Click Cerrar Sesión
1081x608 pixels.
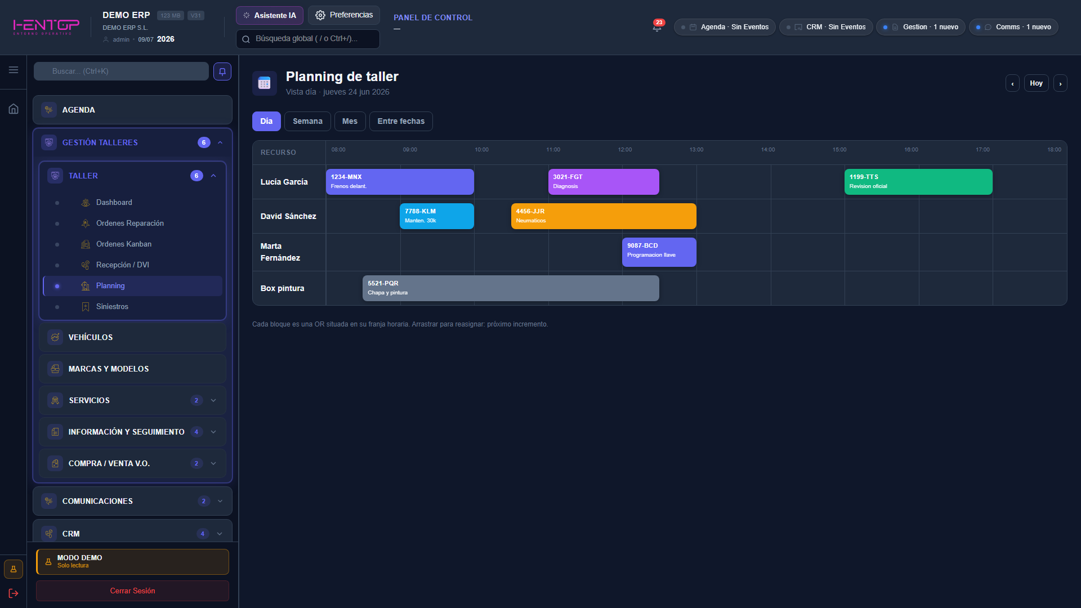[x=133, y=591]
